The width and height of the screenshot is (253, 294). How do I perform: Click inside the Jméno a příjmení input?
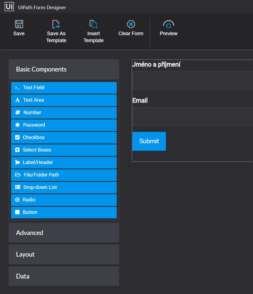pyautogui.click(x=193, y=80)
